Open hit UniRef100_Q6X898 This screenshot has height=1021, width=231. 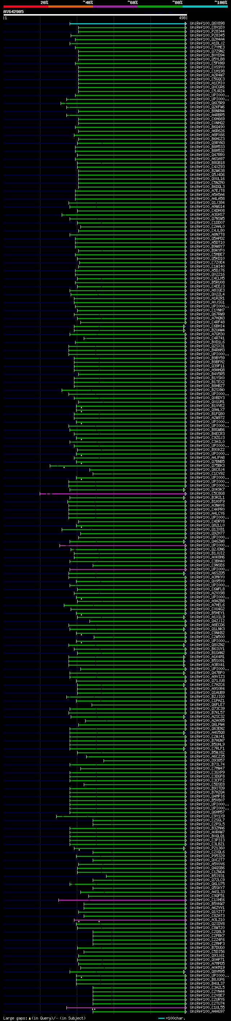coord(207,24)
